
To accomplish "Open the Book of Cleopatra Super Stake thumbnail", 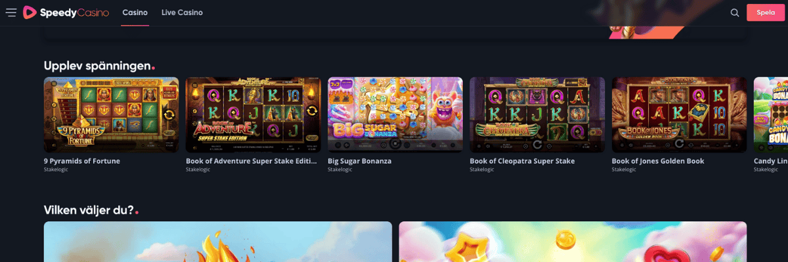I will [537, 115].
